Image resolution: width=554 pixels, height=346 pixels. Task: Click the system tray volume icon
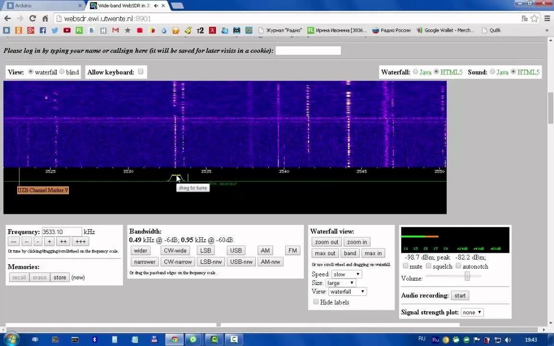point(508,340)
